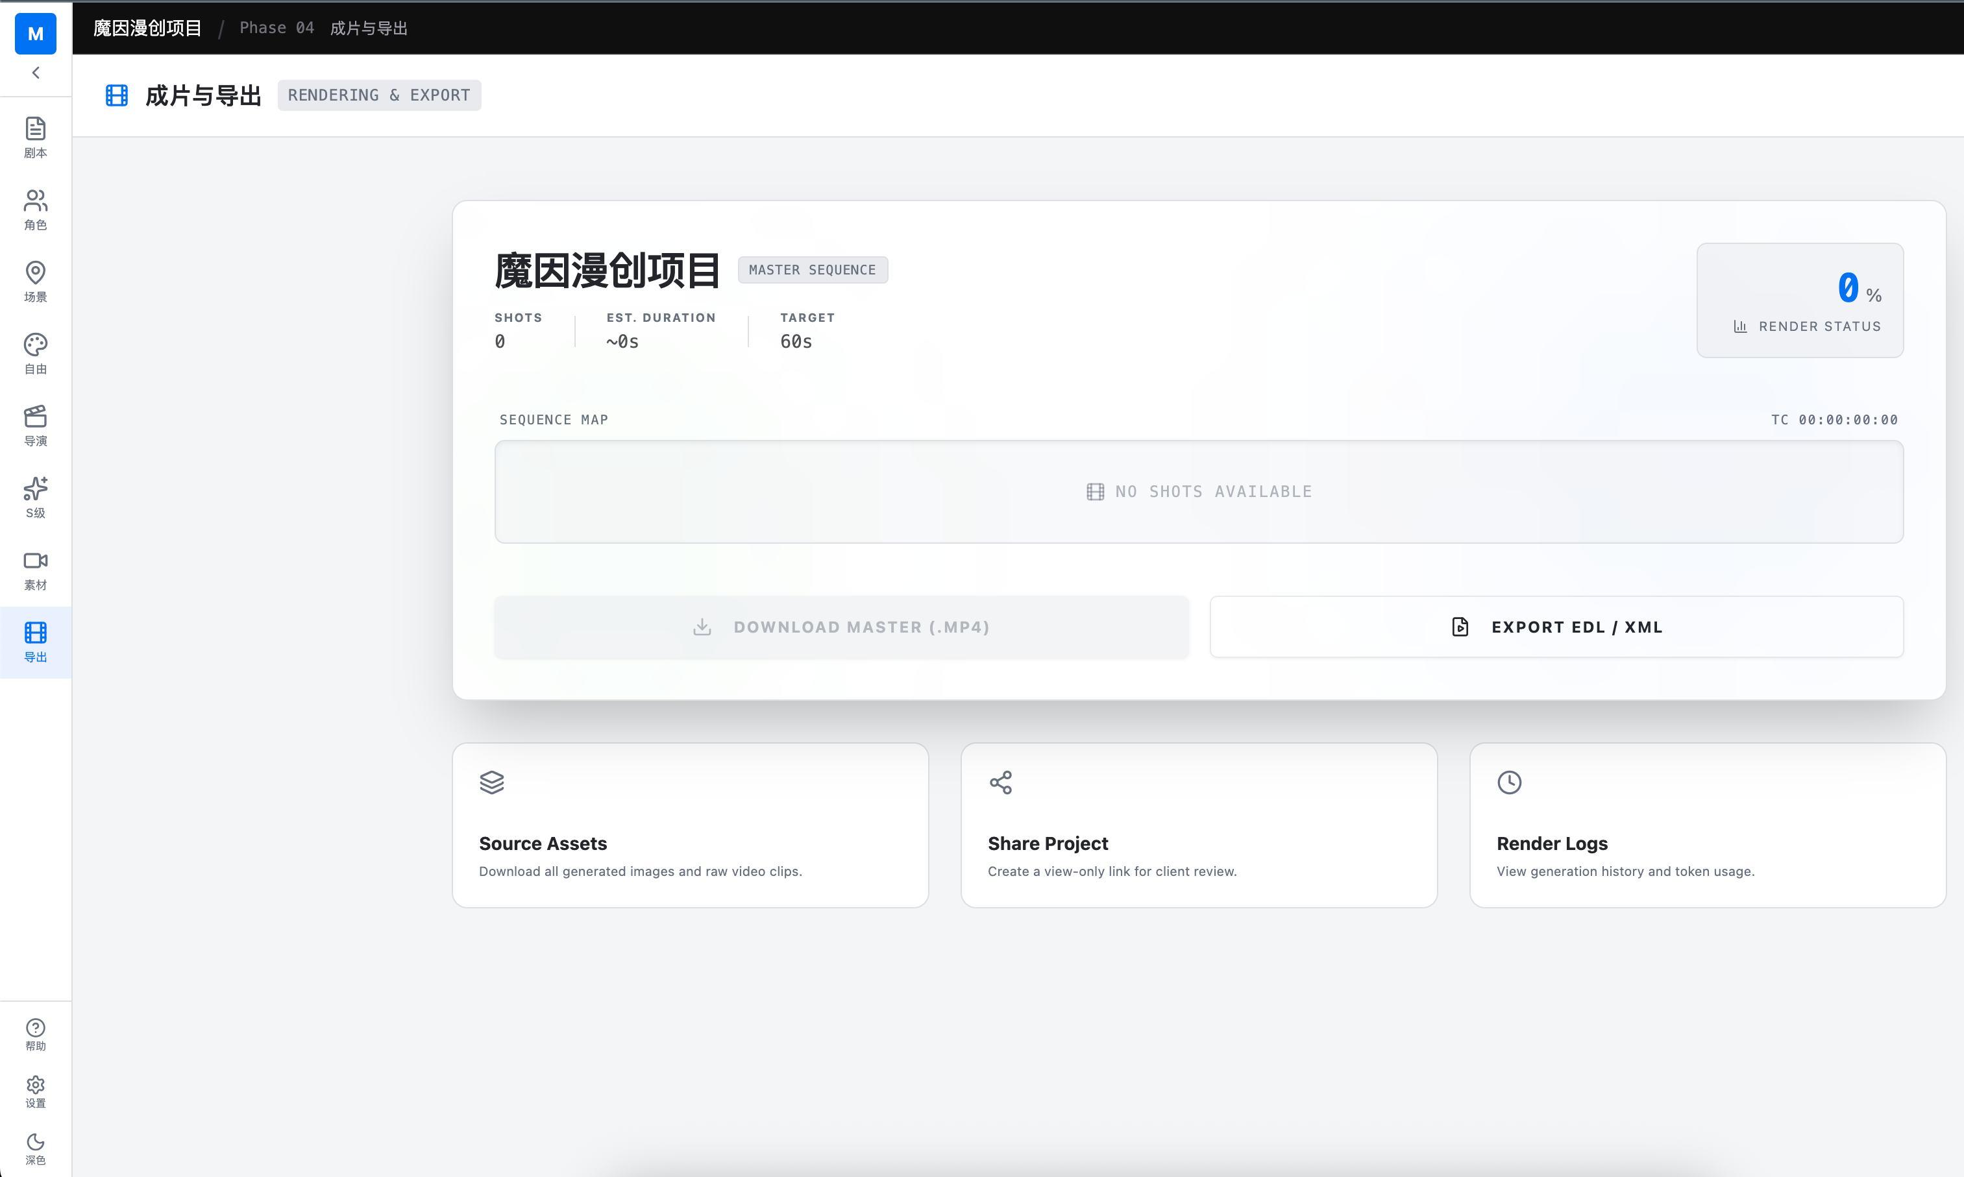Collapse sidebar with back chevron
The image size is (1964, 1177).
(x=35, y=73)
